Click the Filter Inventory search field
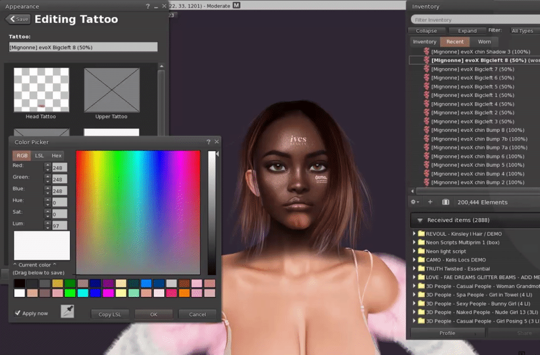 click(475, 19)
